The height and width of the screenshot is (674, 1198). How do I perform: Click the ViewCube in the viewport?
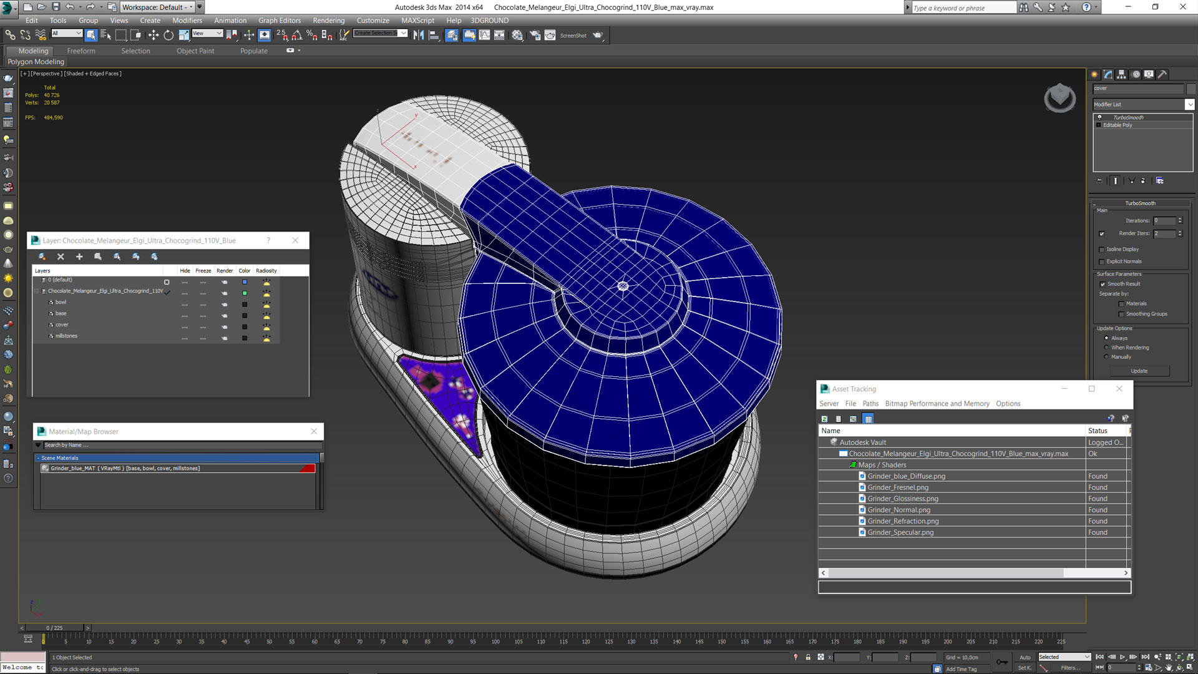(x=1059, y=98)
